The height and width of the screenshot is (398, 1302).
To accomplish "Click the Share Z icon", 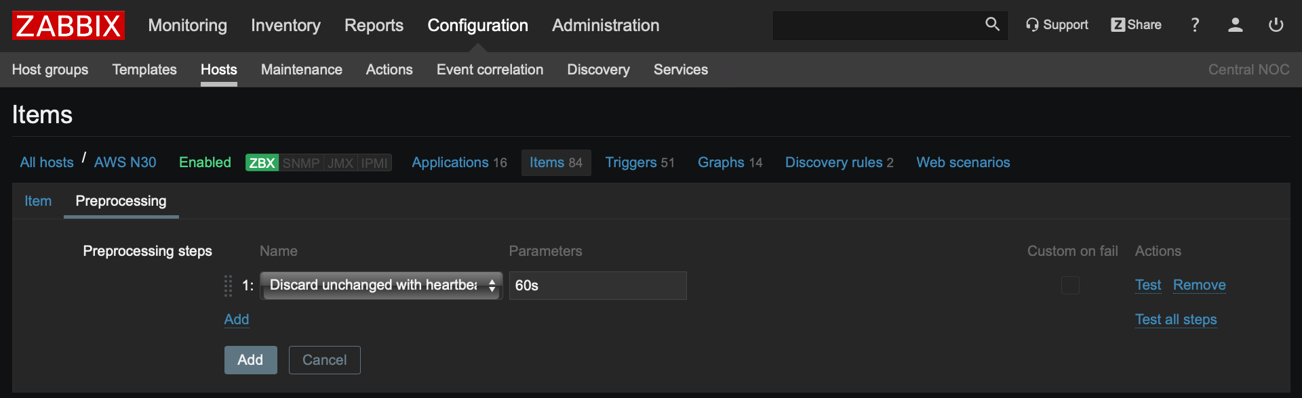I will pyautogui.click(x=1118, y=25).
